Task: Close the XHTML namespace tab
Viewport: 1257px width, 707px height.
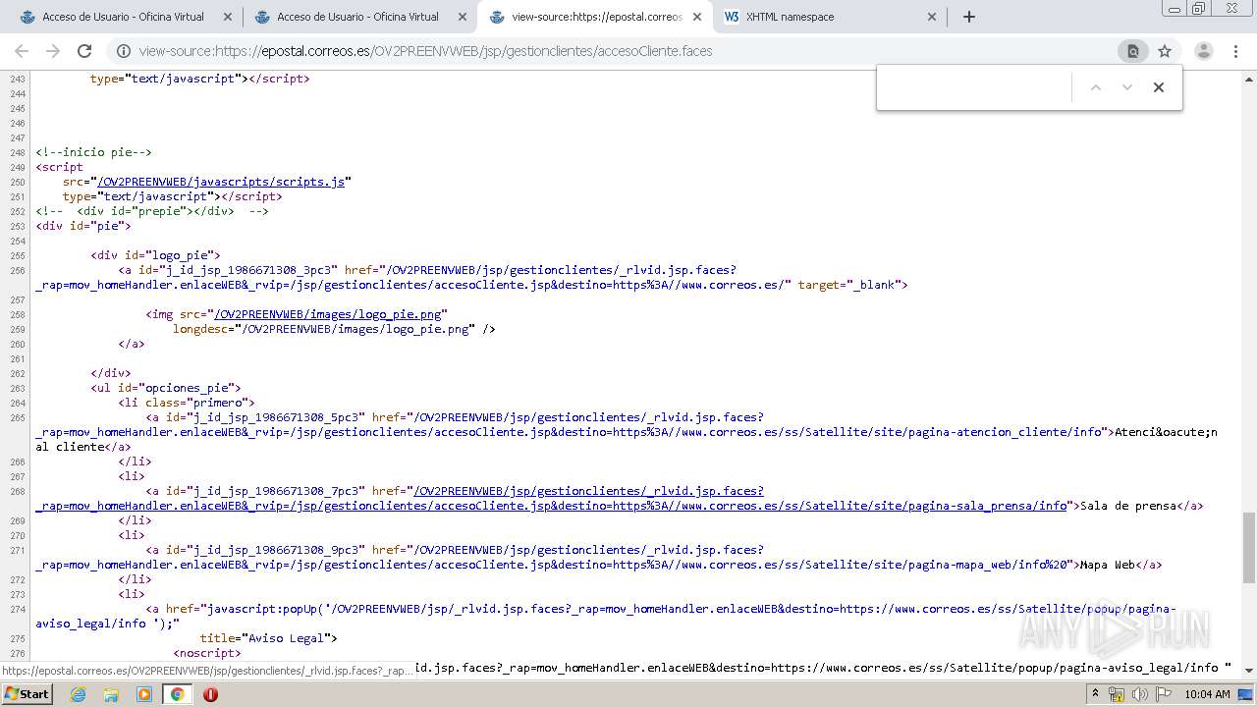Action: [x=932, y=17]
